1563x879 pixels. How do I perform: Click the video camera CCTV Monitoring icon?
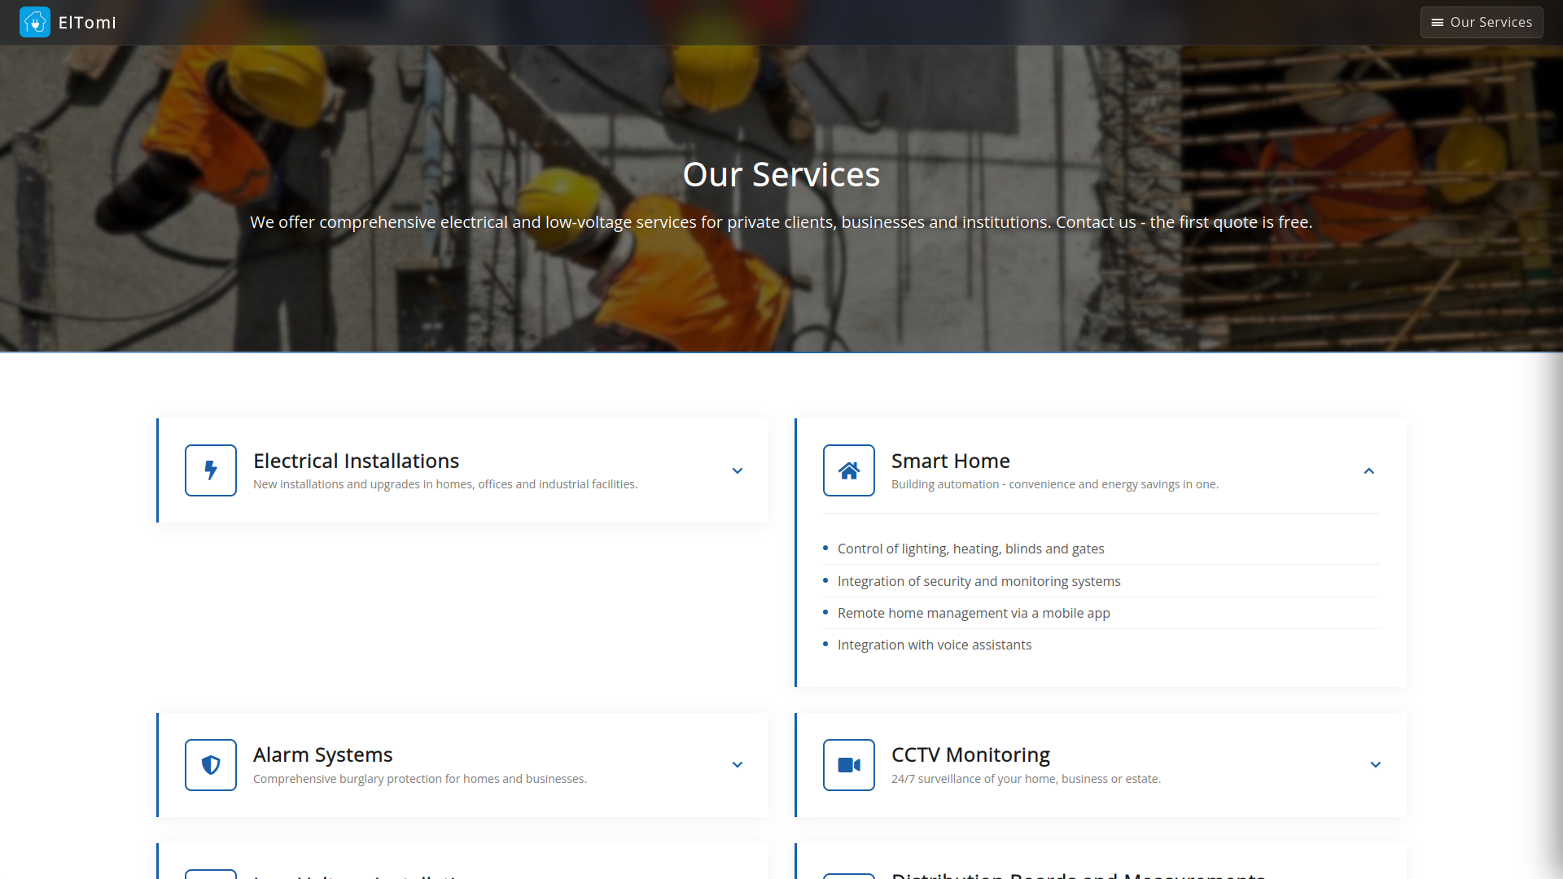point(849,765)
